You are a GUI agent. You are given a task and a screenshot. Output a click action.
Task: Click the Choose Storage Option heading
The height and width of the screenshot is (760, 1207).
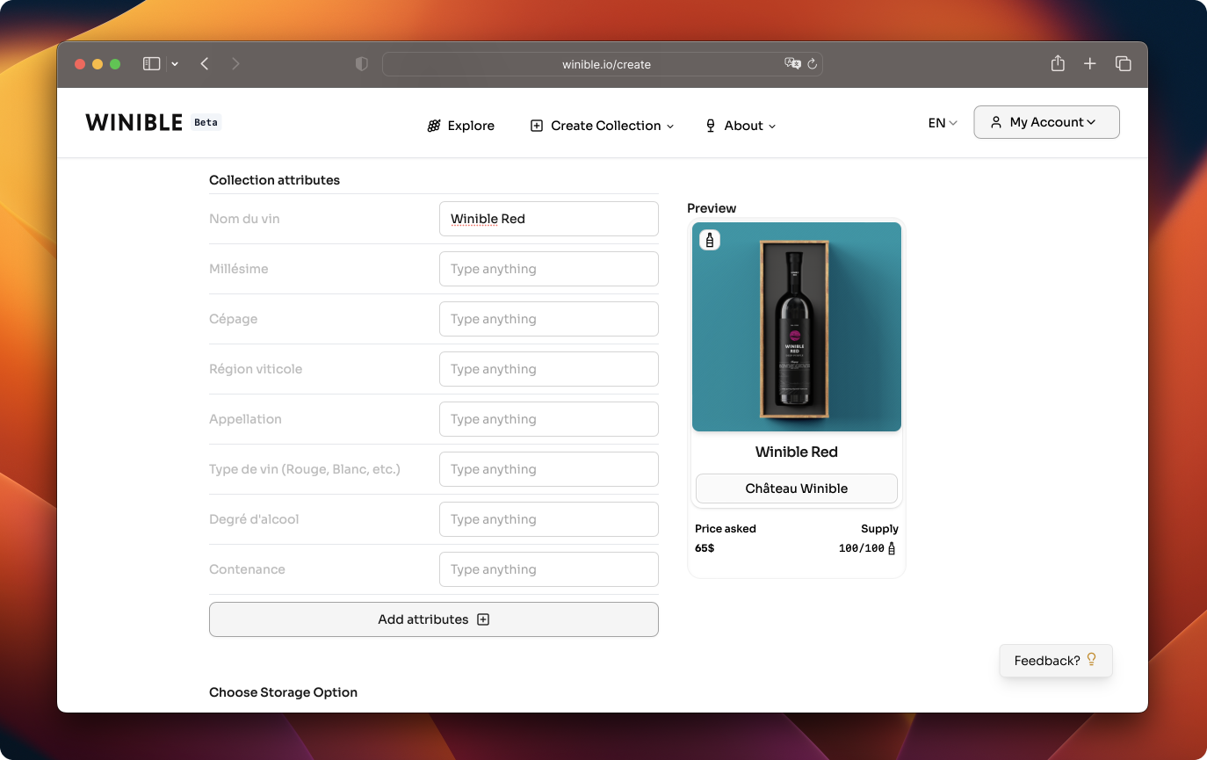click(283, 692)
